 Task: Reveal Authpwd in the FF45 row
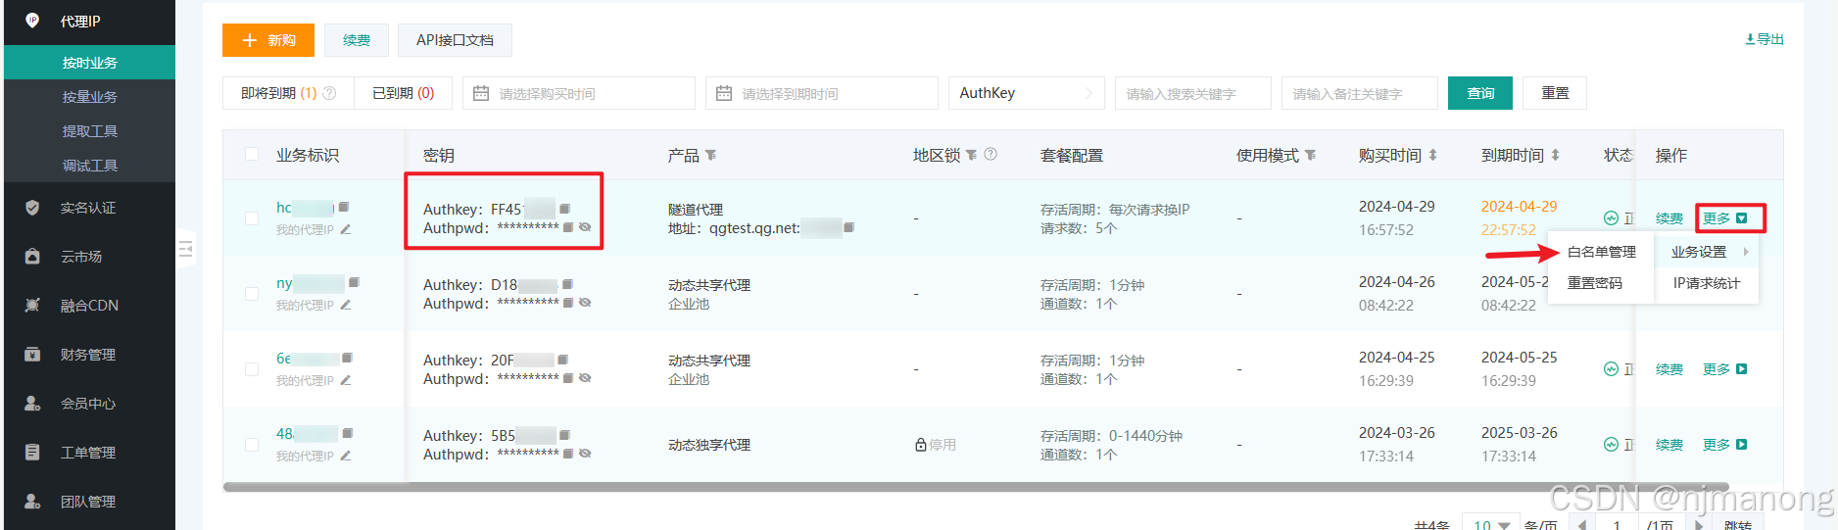tap(585, 227)
